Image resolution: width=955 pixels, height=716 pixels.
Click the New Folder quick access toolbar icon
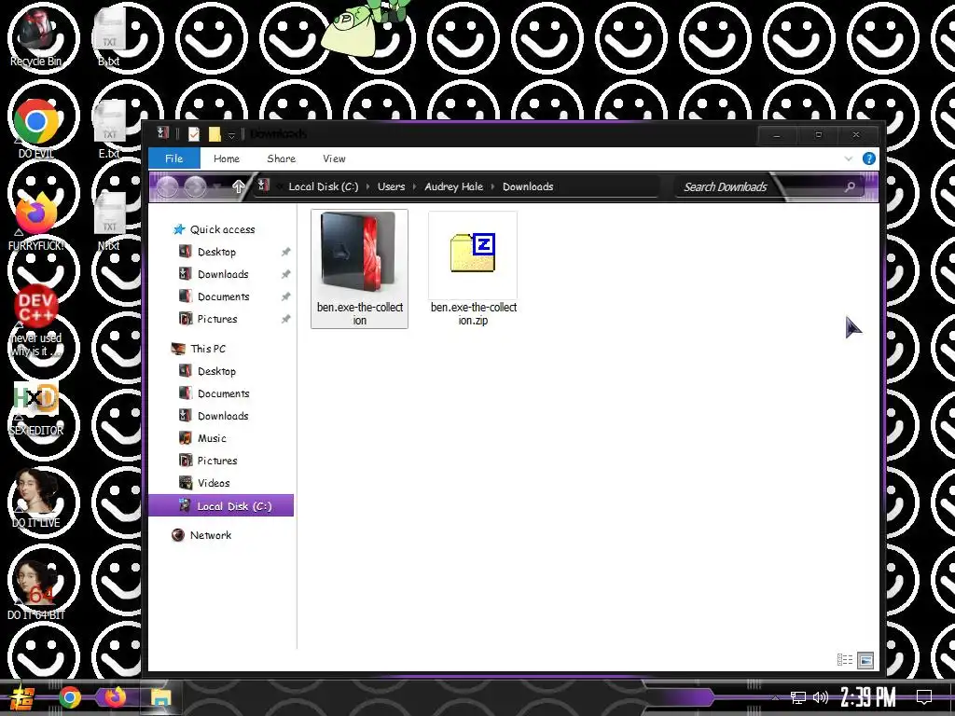click(215, 134)
